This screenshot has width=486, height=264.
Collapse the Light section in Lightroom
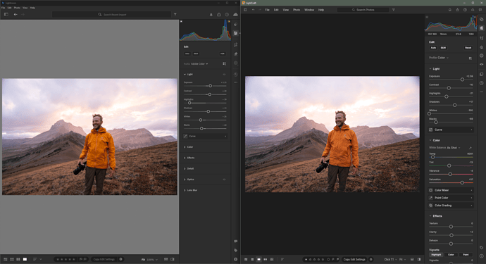(185, 75)
